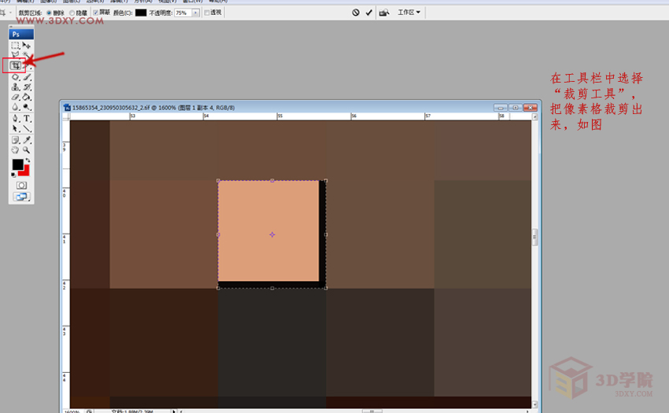Click the crop box center point marker
669x413 pixels.
(272, 234)
